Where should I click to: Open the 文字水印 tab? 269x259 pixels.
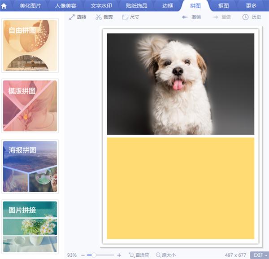101,6
